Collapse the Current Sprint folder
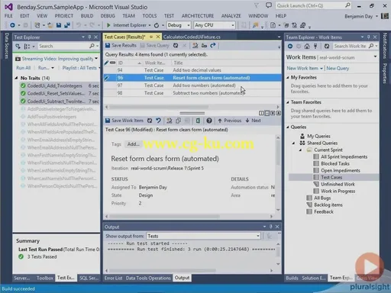The image size is (391, 293). [300, 150]
